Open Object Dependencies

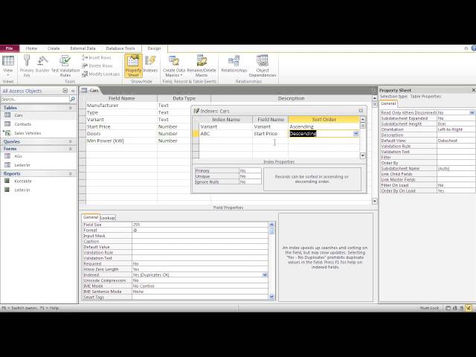tap(263, 66)
